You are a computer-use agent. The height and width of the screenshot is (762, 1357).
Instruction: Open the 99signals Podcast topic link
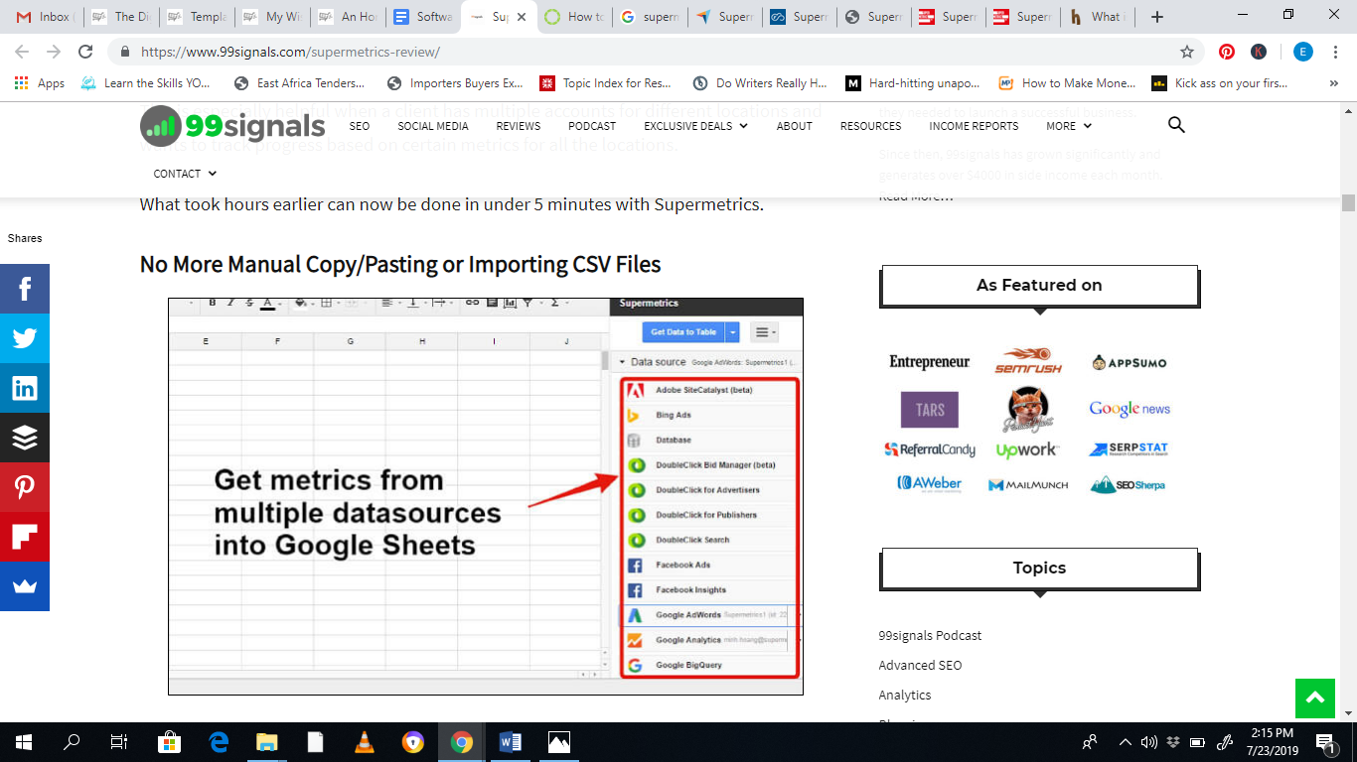930,635
